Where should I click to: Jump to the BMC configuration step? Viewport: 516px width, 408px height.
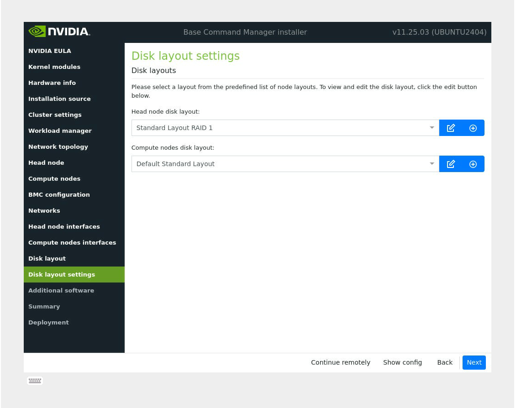pos(59,194)
